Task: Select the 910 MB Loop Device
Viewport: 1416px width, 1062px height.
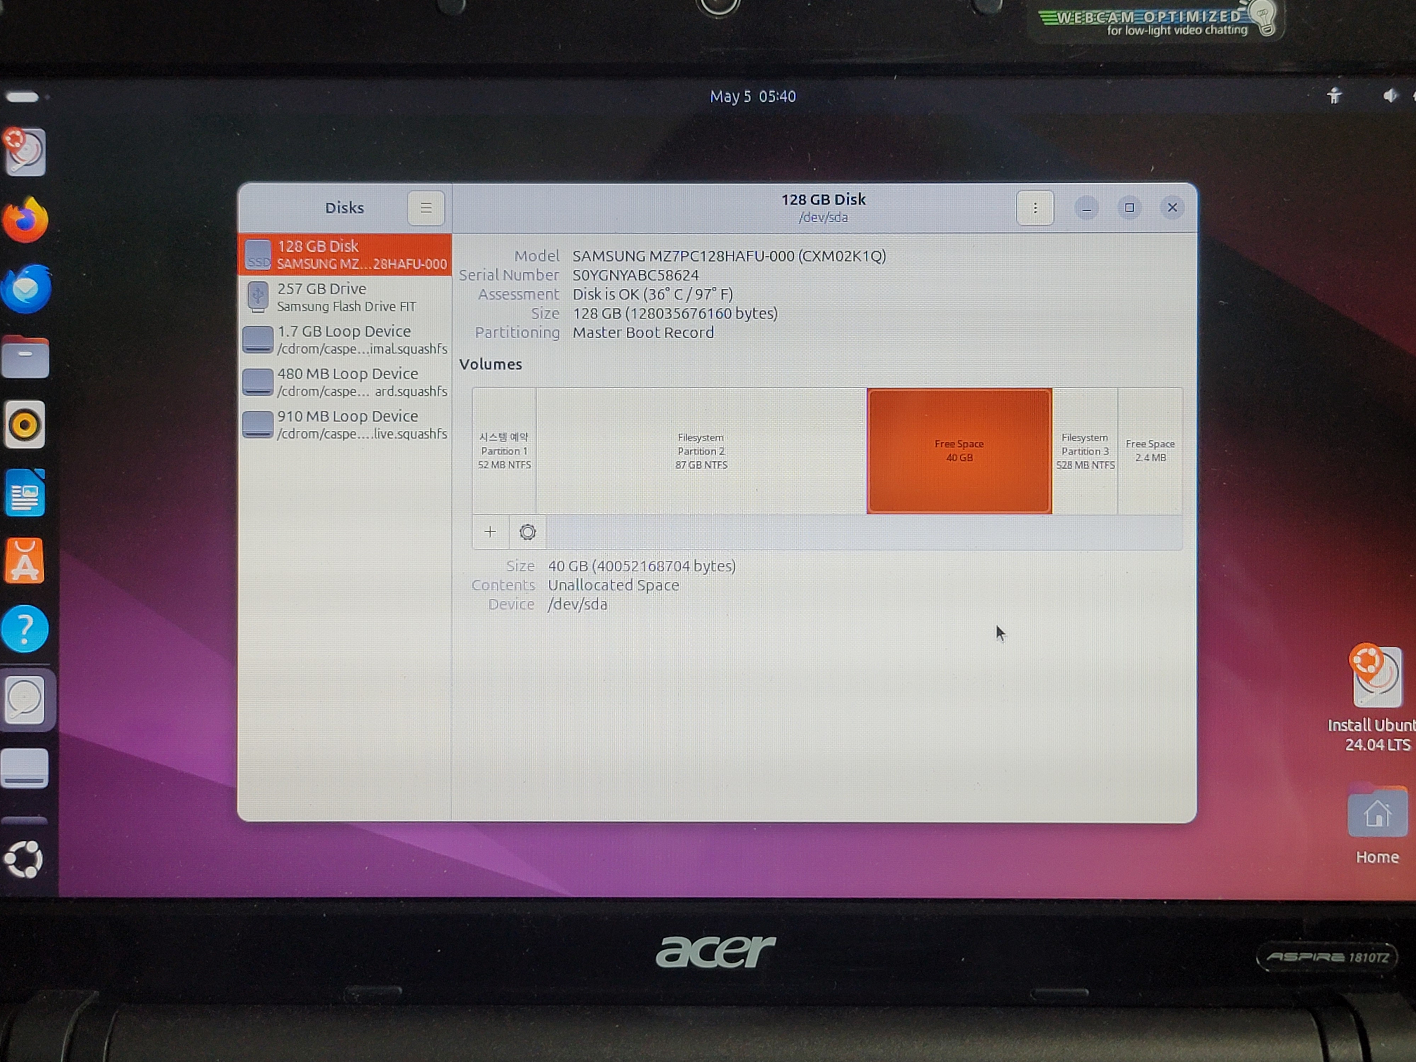Action: (345, 424)
